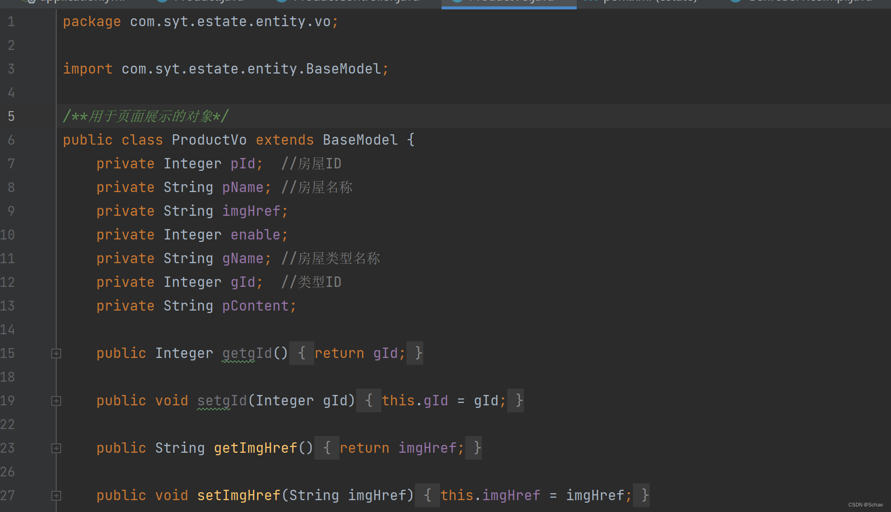Click the comment '//房屋ID'
891x512 pixels.
coord(311,164)
